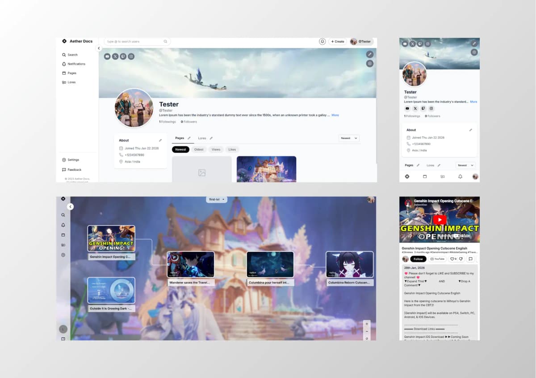This screenshot has width=536, height=378.
Task: Open the YouTube social link on the desktop banner
Action: point(107,57)
